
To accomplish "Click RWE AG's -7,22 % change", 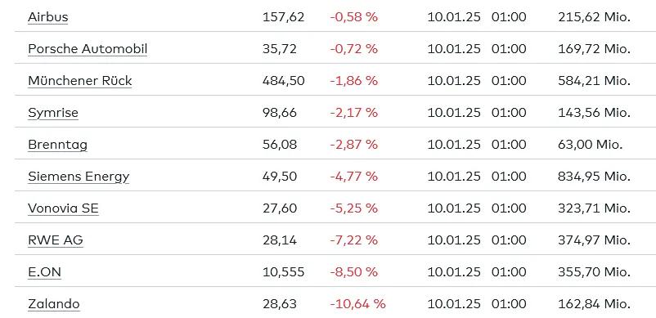I will pyautogui.click(x=354, y=240).
